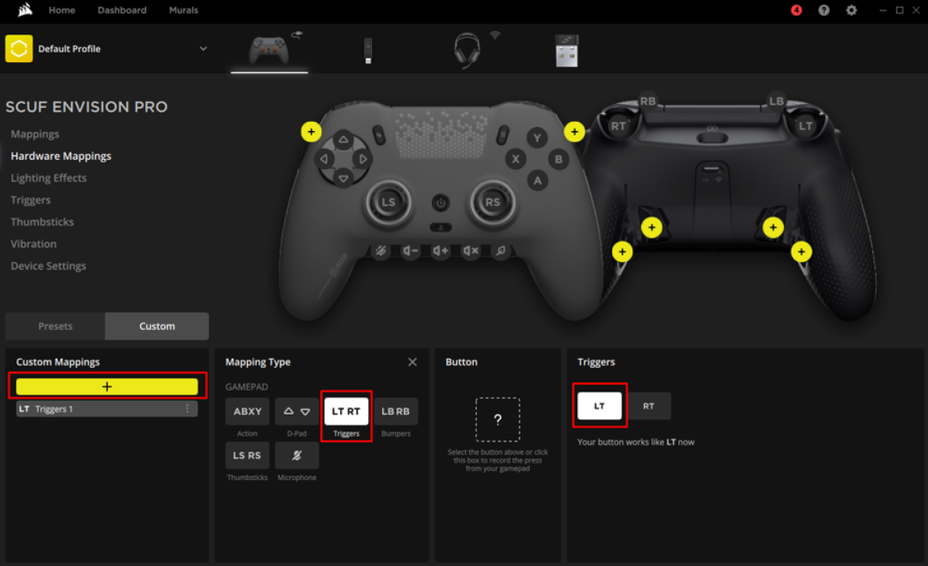Open the settings gear icon
Image resolution: width=928 pixels, height=566 pixels.
pyautogui.click(x=851, y=10)
